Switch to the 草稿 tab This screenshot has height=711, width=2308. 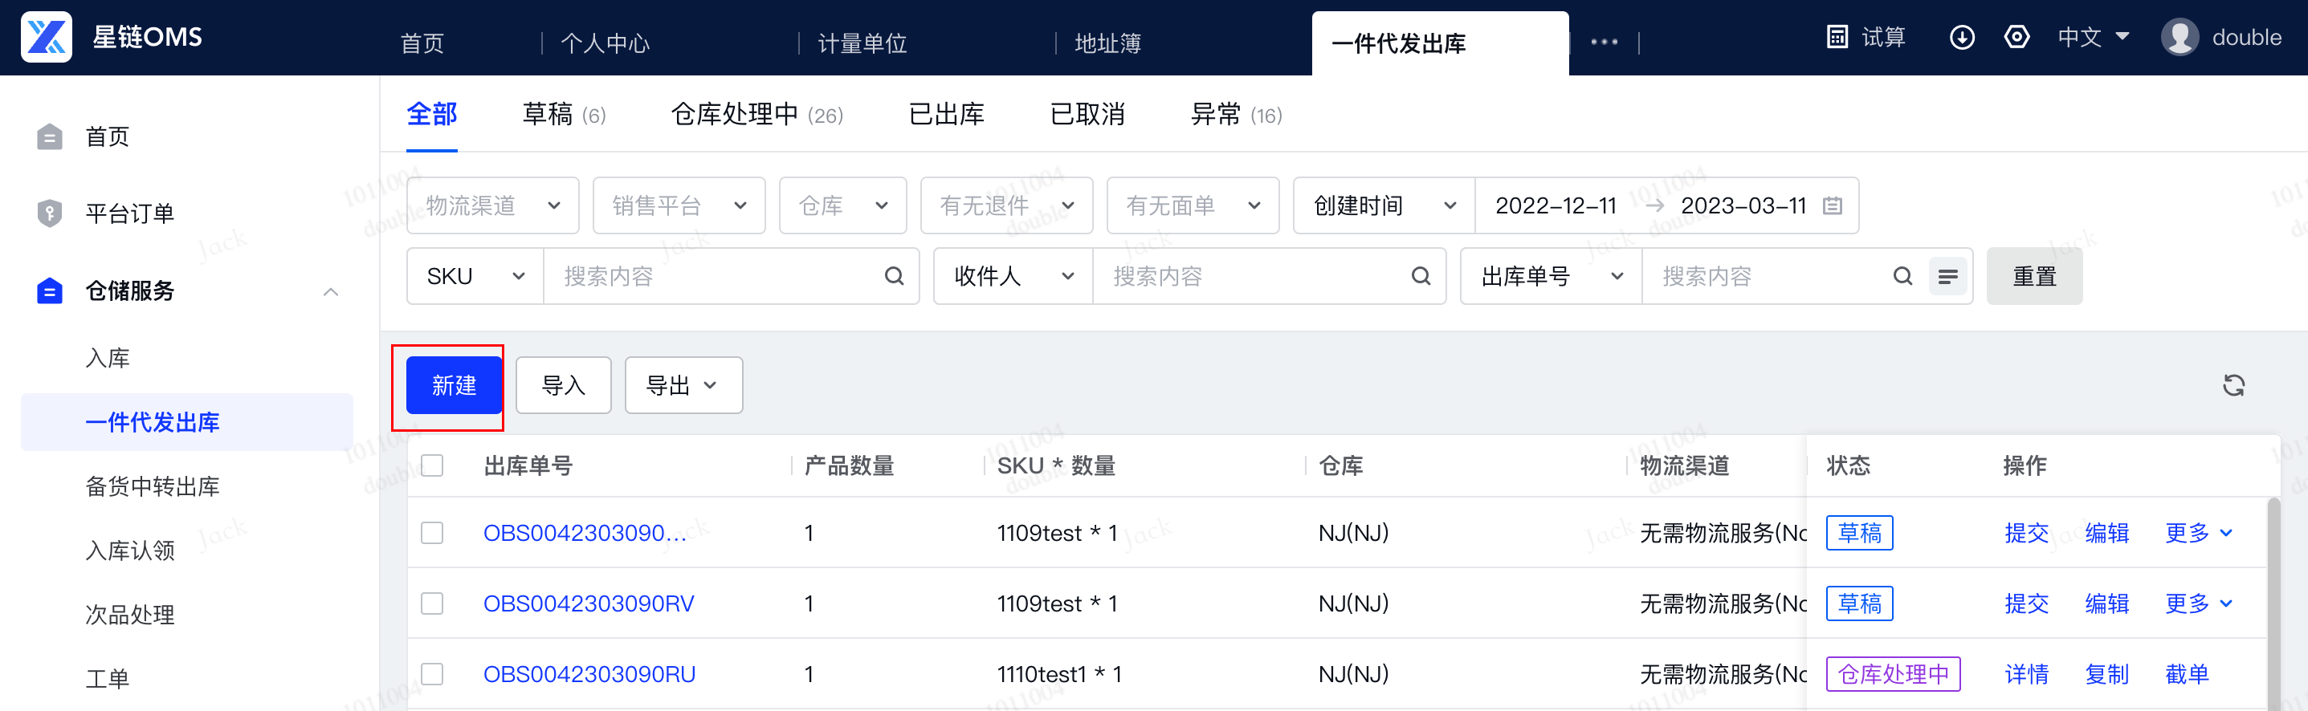tap(564, 115)
